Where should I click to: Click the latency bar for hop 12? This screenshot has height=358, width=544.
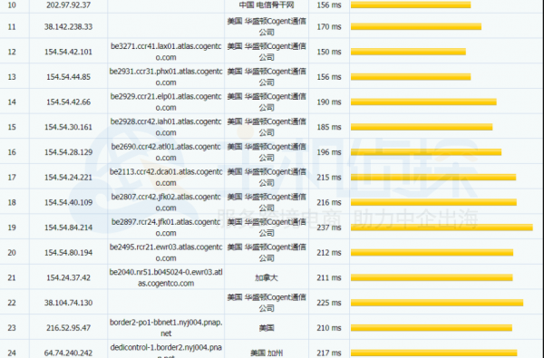408,52
